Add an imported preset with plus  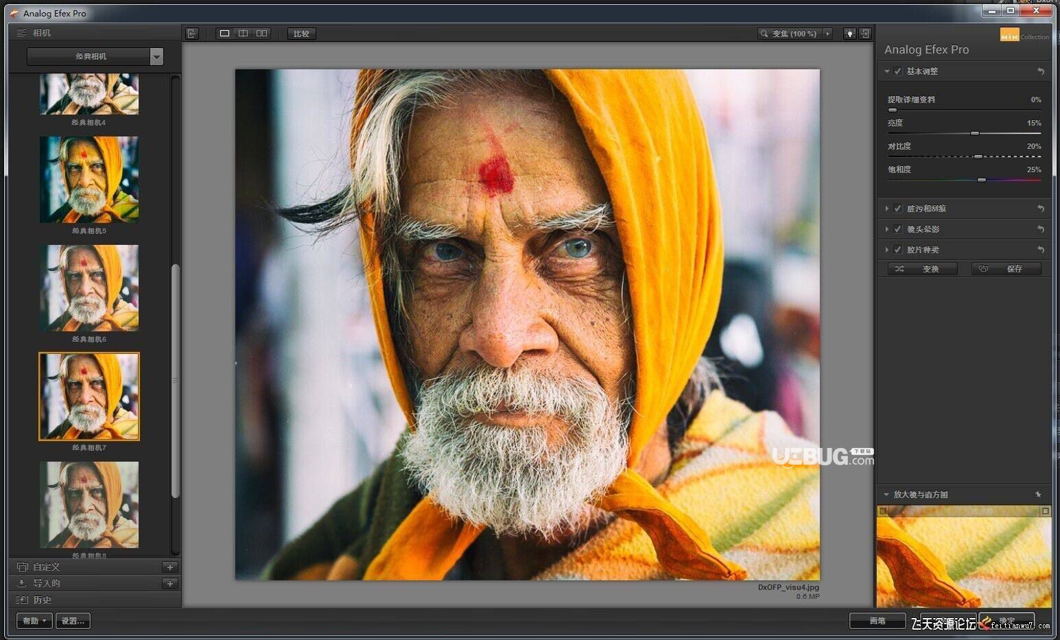pos(169,583)
